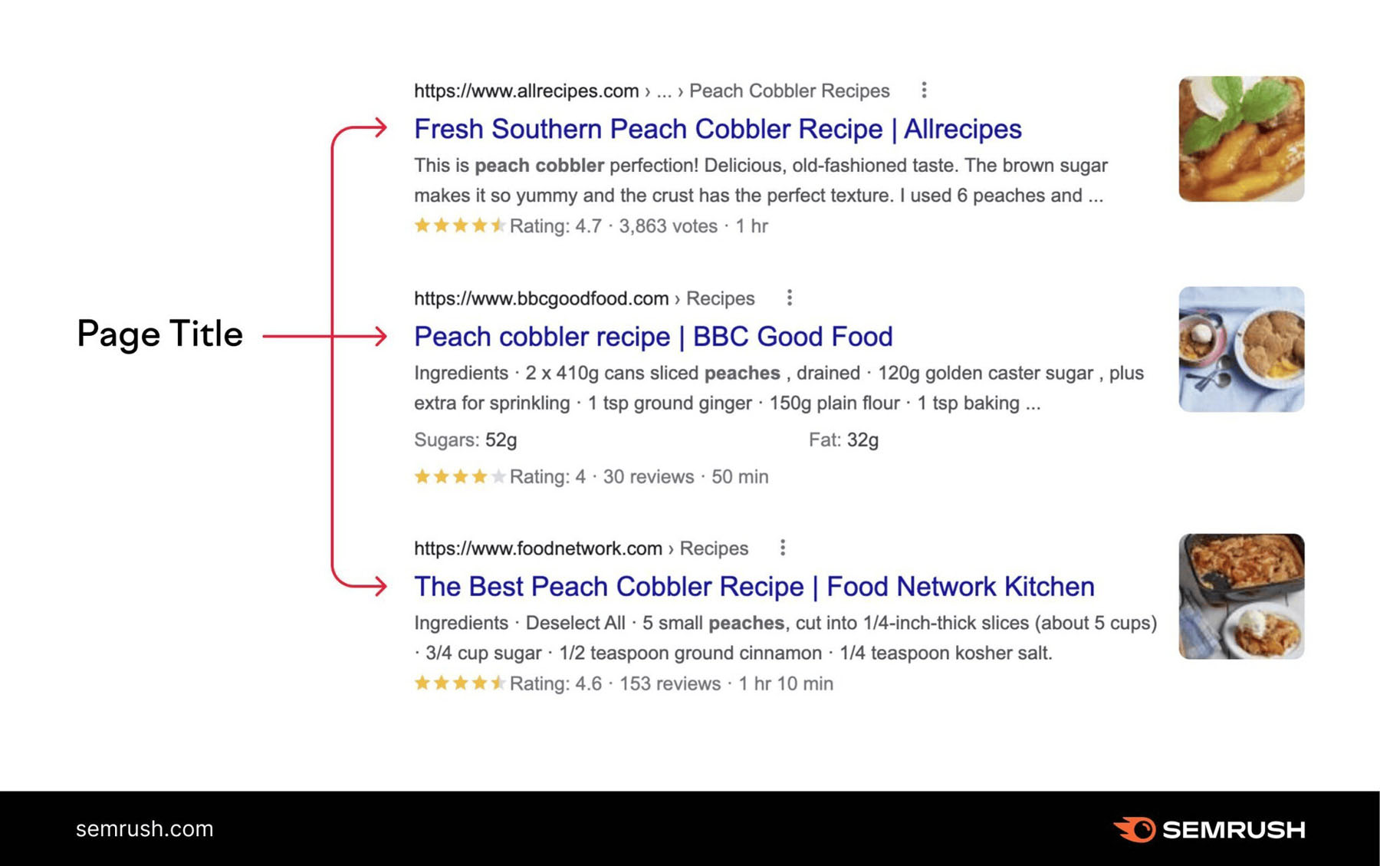Click the star rating icons under the Allrecipes result
Image resolution: width=1380 pixels, height=866 pixels.
point(458,226)
